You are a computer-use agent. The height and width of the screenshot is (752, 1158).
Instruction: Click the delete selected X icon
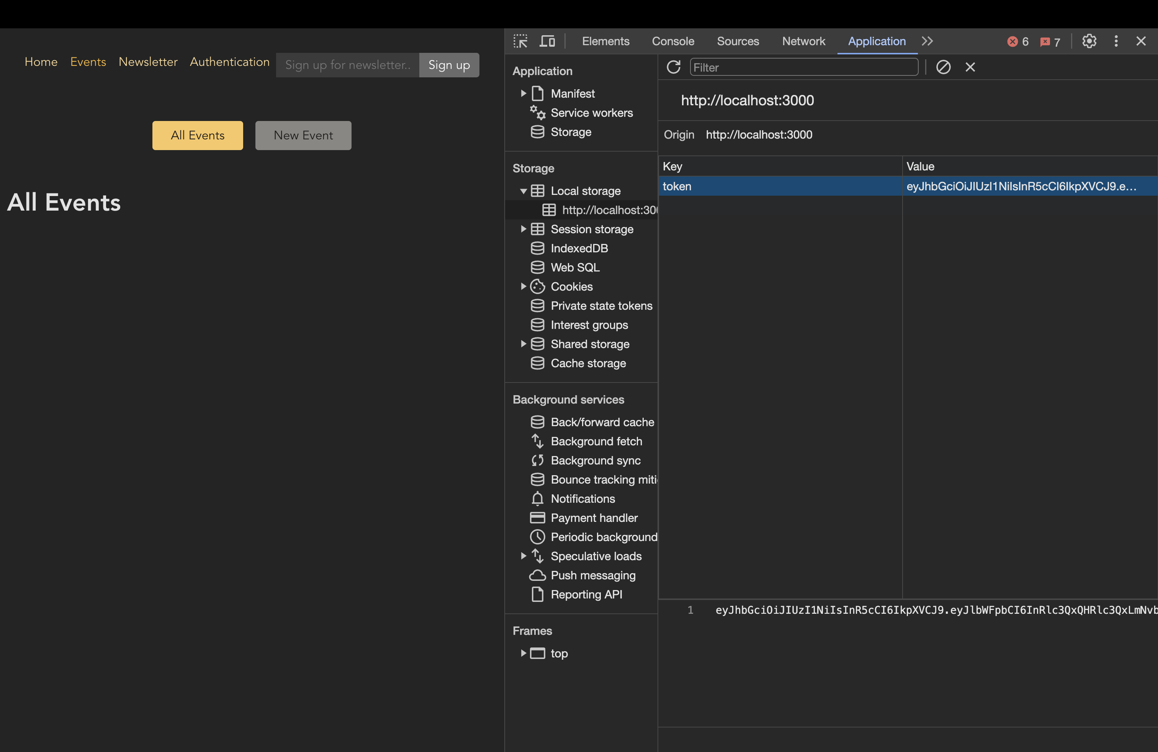[970, 67]
